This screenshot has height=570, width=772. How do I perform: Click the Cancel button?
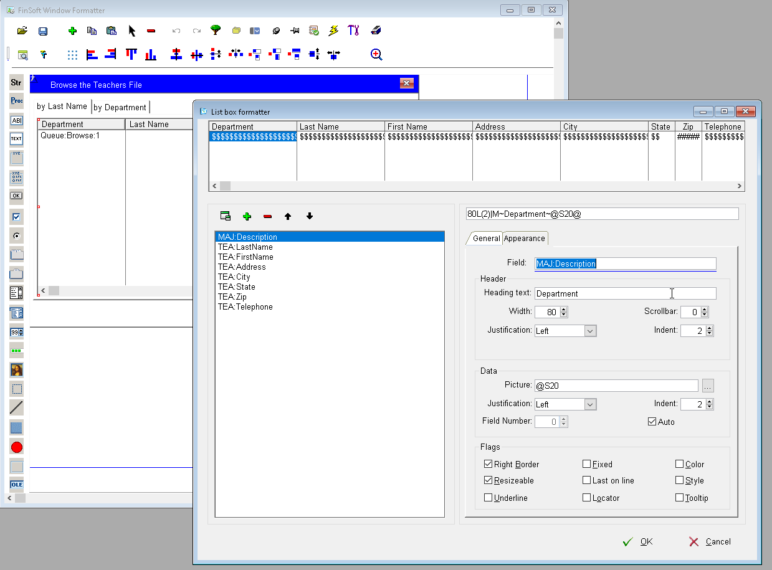pyautogui.click(x=710, y=541)
